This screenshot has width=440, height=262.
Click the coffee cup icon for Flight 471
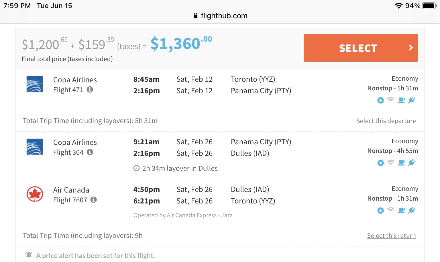point(401,100)
